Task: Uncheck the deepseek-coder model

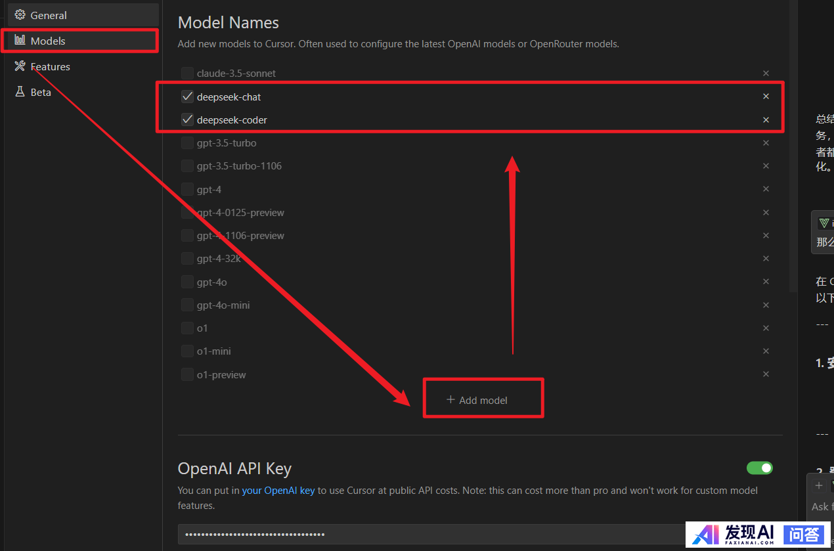Action: coord(187,120)
